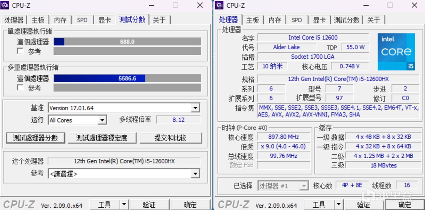Screen dimensions: 425x210
Task: Click 提交和比较 button
Action: 171,138
